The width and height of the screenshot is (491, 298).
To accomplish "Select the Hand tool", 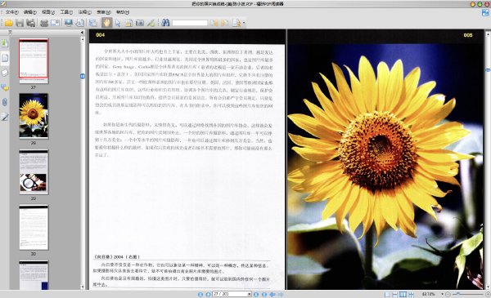I will tap(106, 23).
